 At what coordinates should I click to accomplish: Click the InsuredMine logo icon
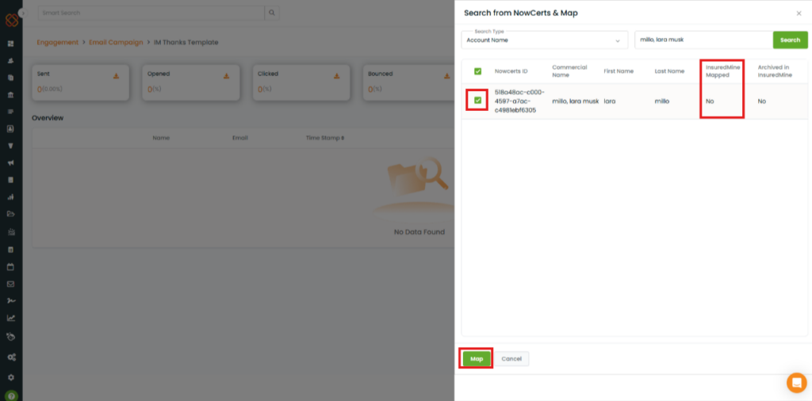pyautogui.click(x=10, y=20)
